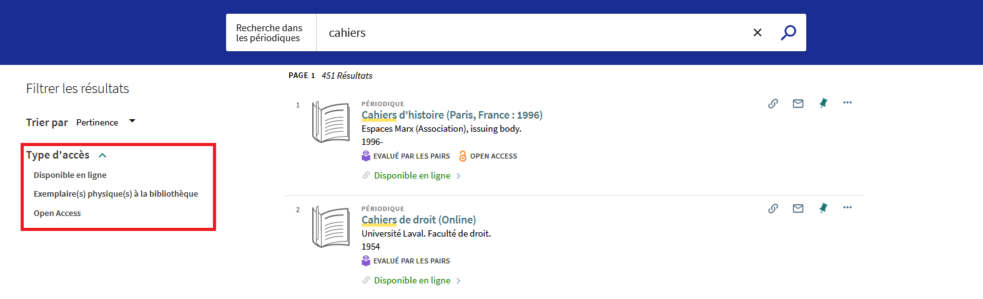
Task: Filter results by Open Access
Action: pos(57,213)
